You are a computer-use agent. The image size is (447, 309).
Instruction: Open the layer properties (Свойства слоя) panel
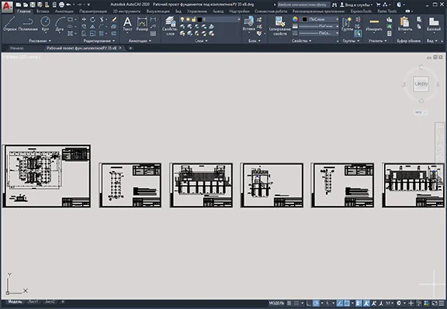[170, 26]
